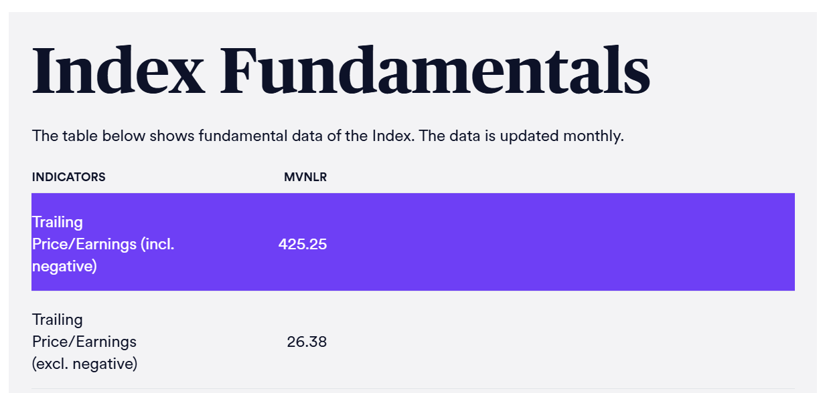Click the table description sentence below the heading
This screenshot has height=393, width=825.
(x=327, y=136)
